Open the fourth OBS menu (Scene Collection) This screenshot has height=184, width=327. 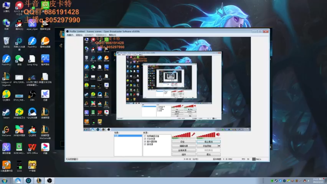tap(101, 35)
